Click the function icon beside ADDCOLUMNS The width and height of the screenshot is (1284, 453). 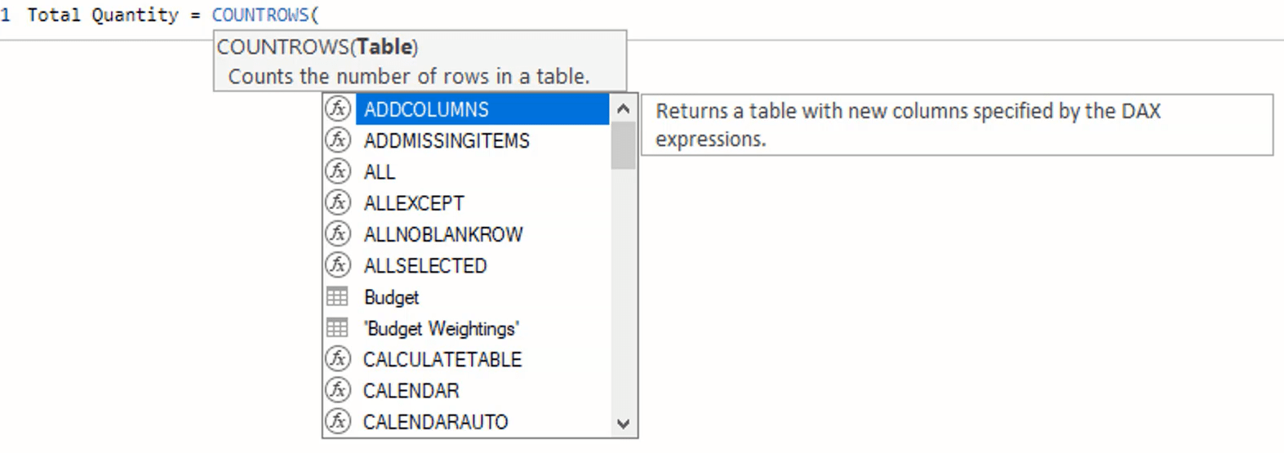pyautogui.click(x=338, y=109)
